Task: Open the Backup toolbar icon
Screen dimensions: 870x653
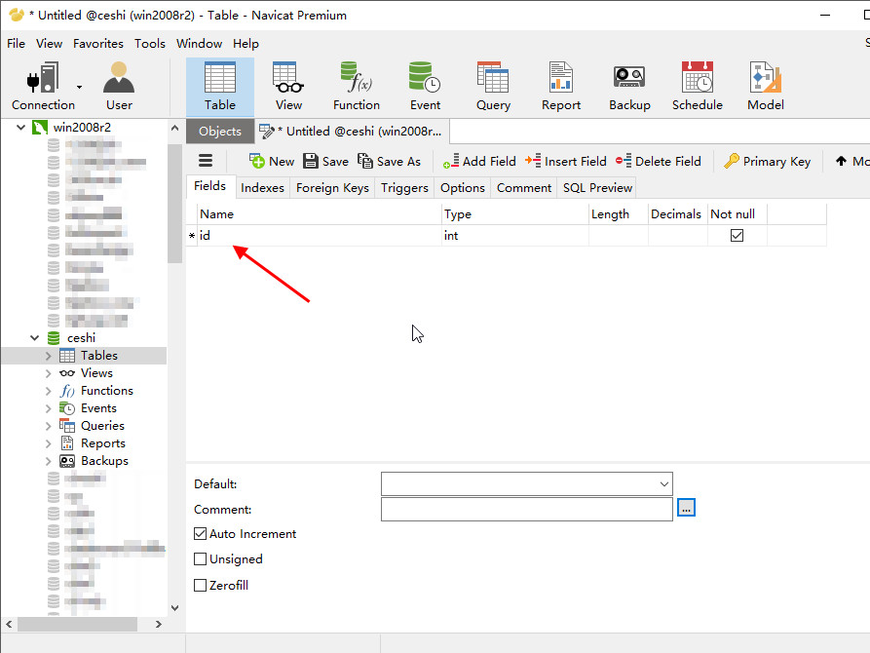Action: 629,87
